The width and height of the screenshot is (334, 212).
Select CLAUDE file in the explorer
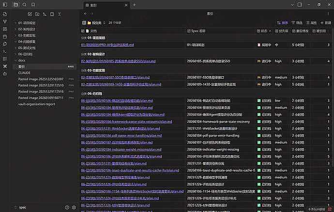(x=24, y=72)
